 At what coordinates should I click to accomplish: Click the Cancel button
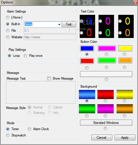pos(102,137)
